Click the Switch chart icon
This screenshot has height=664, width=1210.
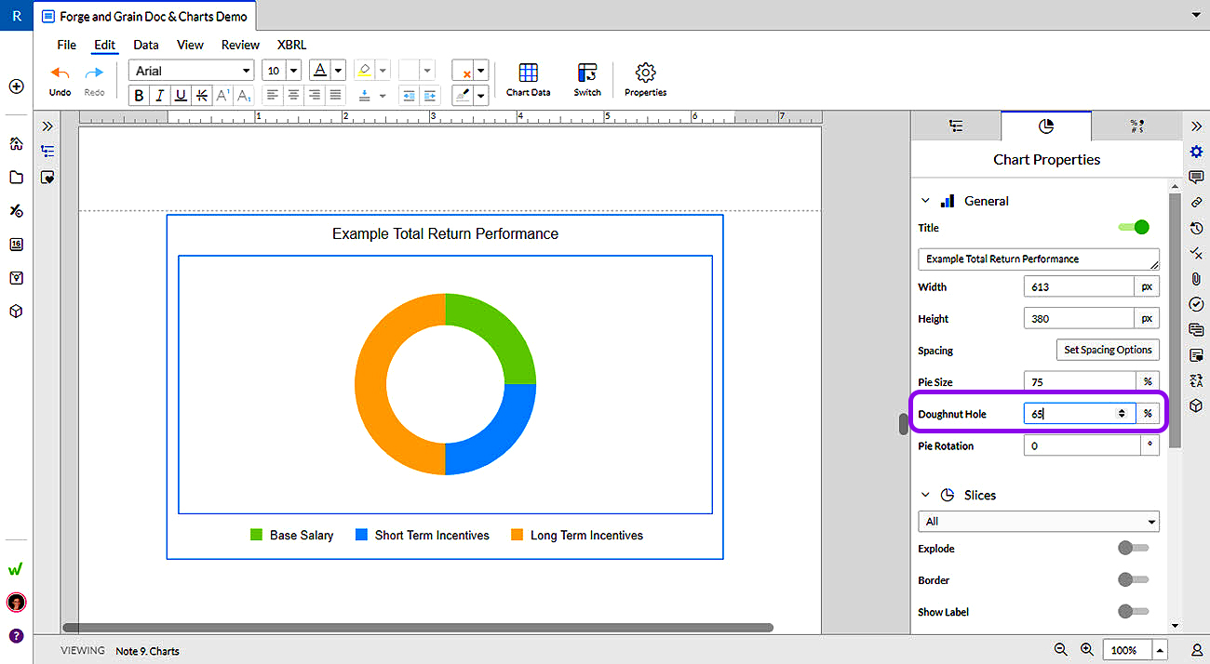pyautogui.click(x=586, y=79)
